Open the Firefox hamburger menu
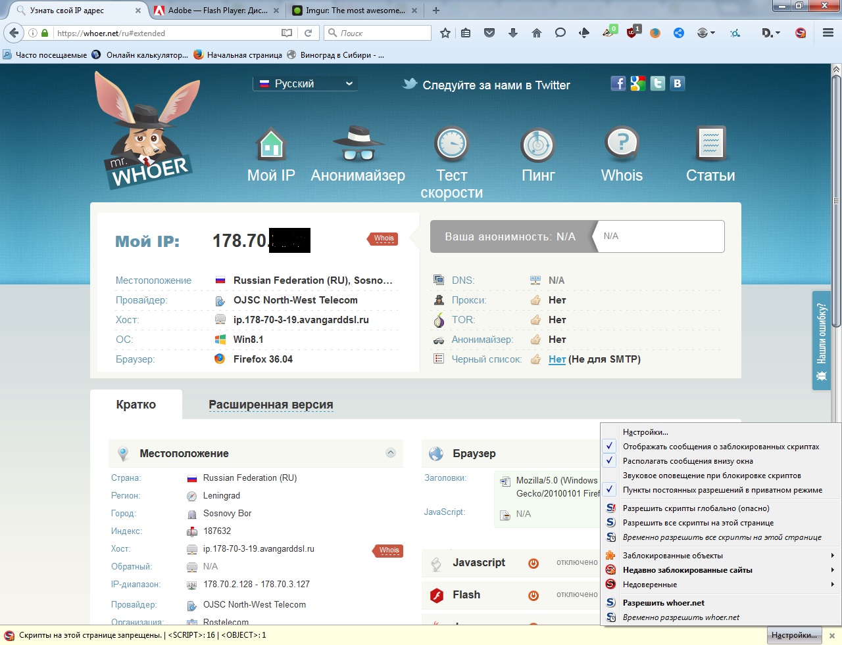The width and height of the screenshot is (842, 645). [828, 33]
